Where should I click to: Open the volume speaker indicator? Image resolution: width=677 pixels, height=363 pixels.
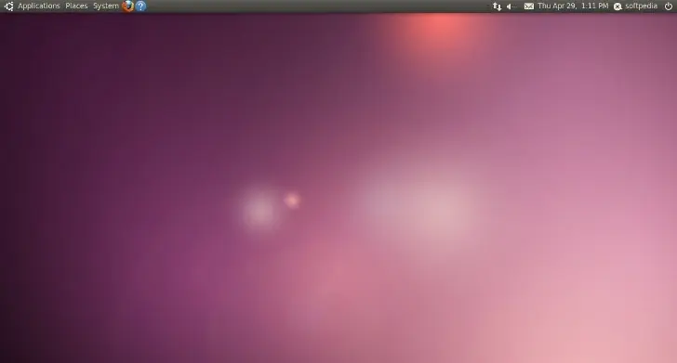(511, 6)
